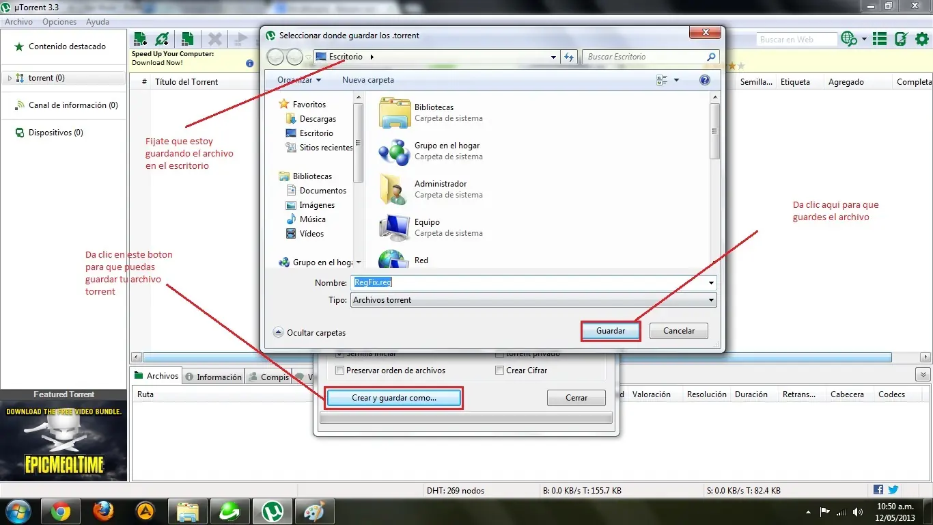Screen dimensions: 933x525
Task: Collapse folders with Ocultar carpetas
Action: point(309,332)
